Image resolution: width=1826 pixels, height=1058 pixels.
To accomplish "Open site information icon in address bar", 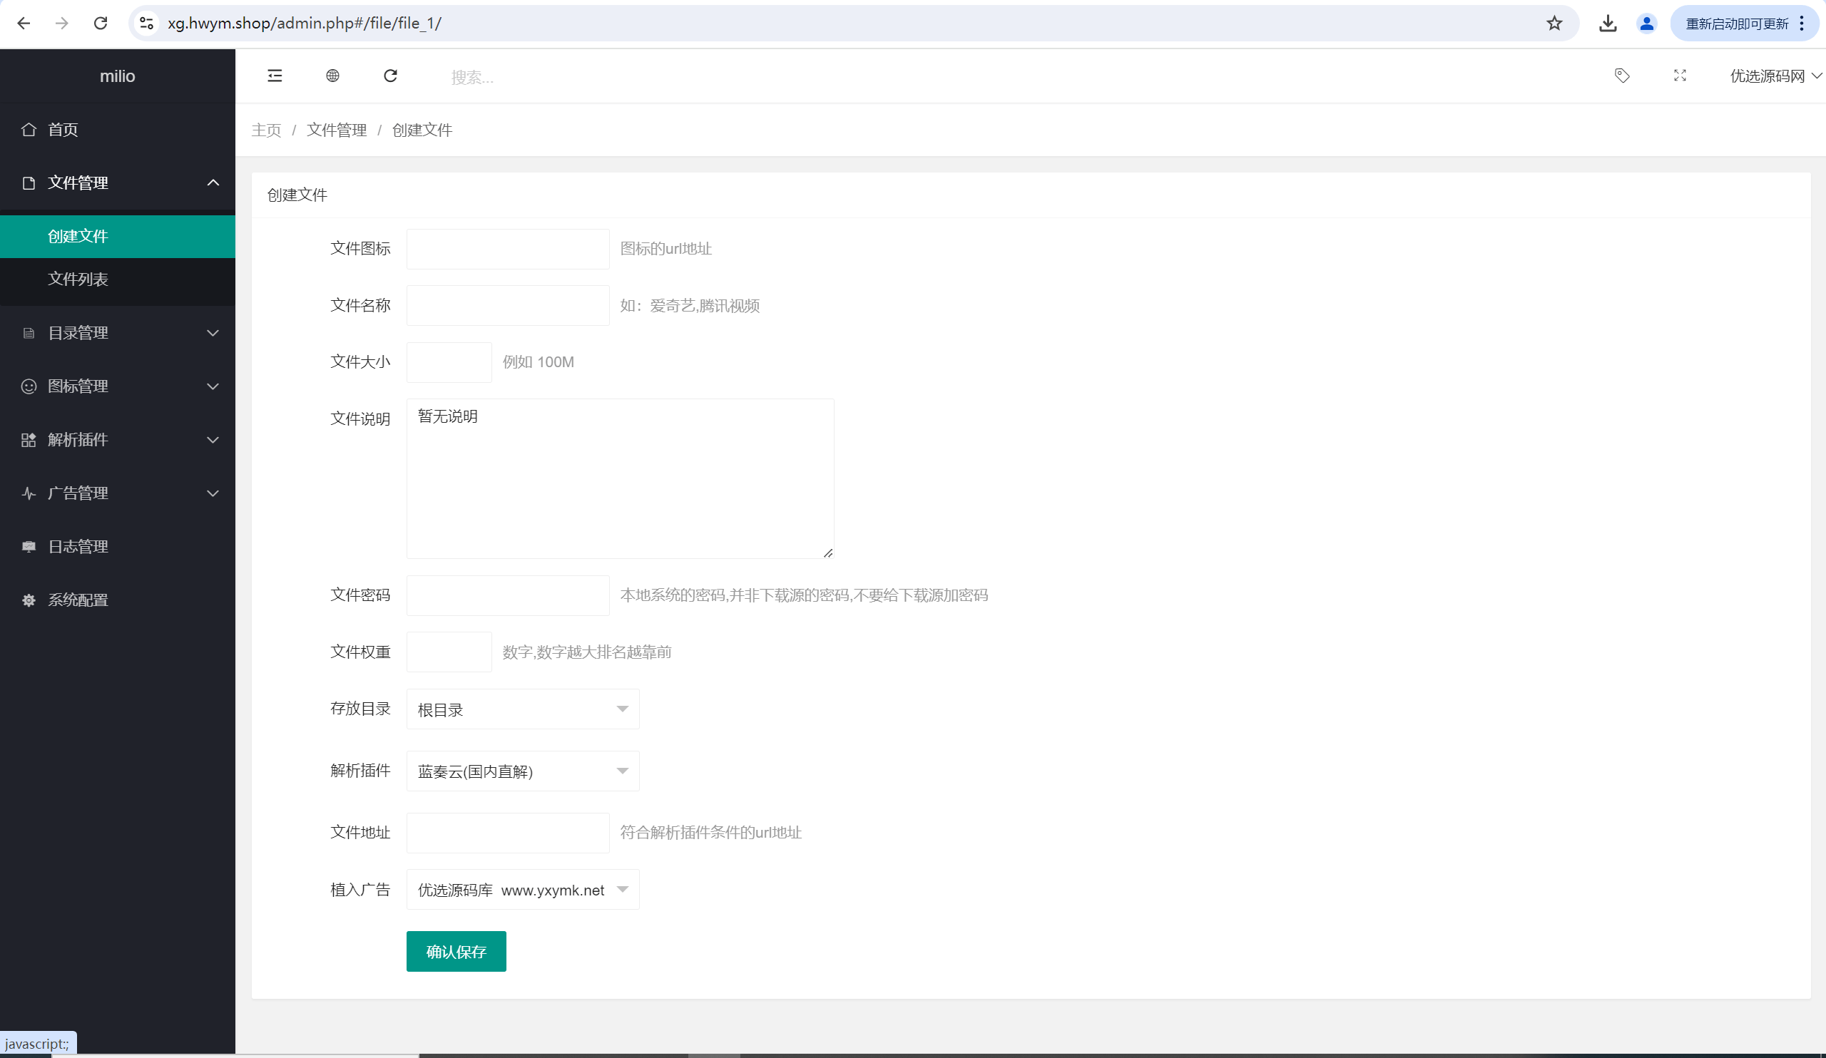I will point(147,24).
